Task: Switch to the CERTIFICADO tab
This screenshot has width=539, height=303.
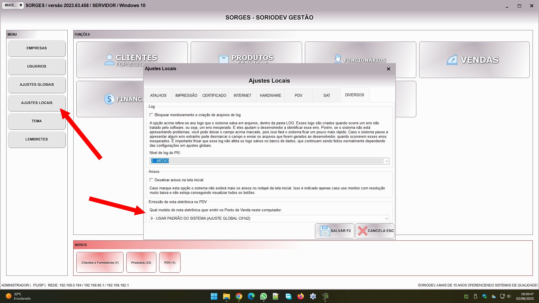Action: (x=214, y=95)
